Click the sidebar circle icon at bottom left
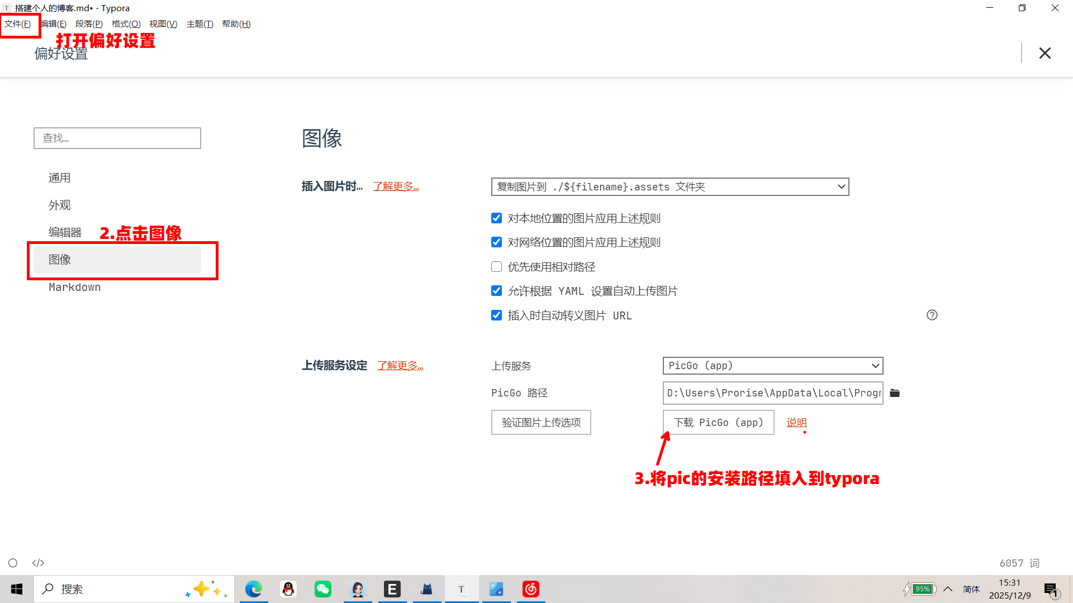This screenshot has height=603, width=1073. 13,563
